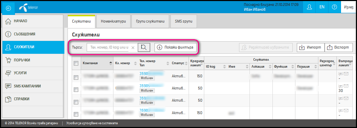Switch language with the EN button

pyautogui.click(x=322, y=7)
